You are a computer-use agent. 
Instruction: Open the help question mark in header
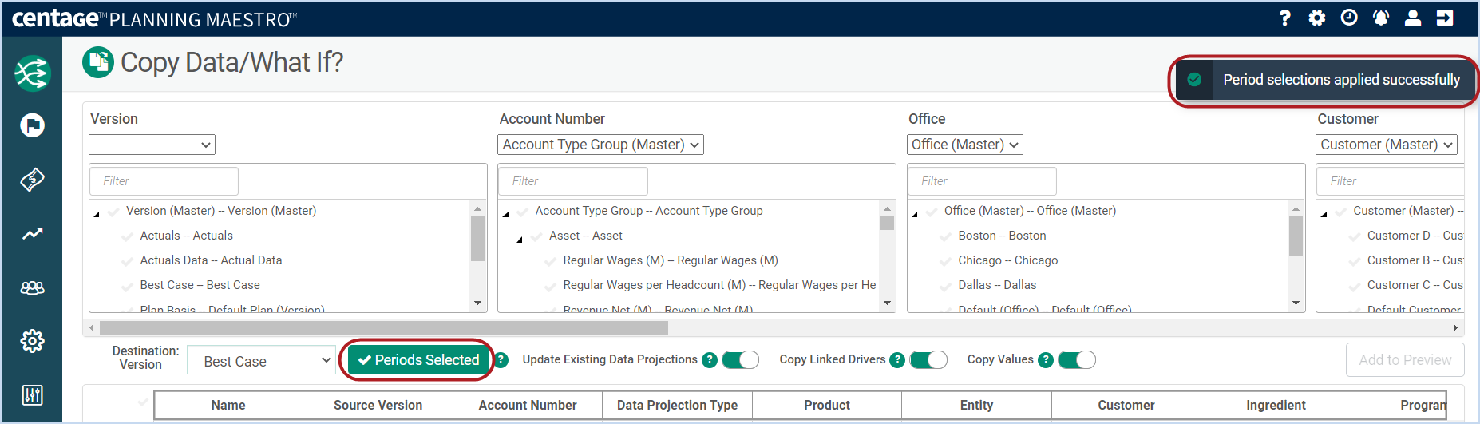point(1284,18)
